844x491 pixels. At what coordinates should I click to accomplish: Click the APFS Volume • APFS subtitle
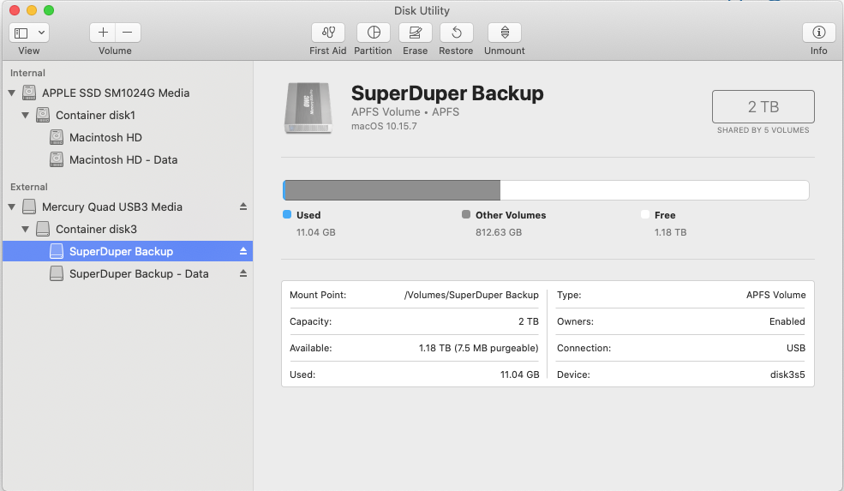click(404, 112)
